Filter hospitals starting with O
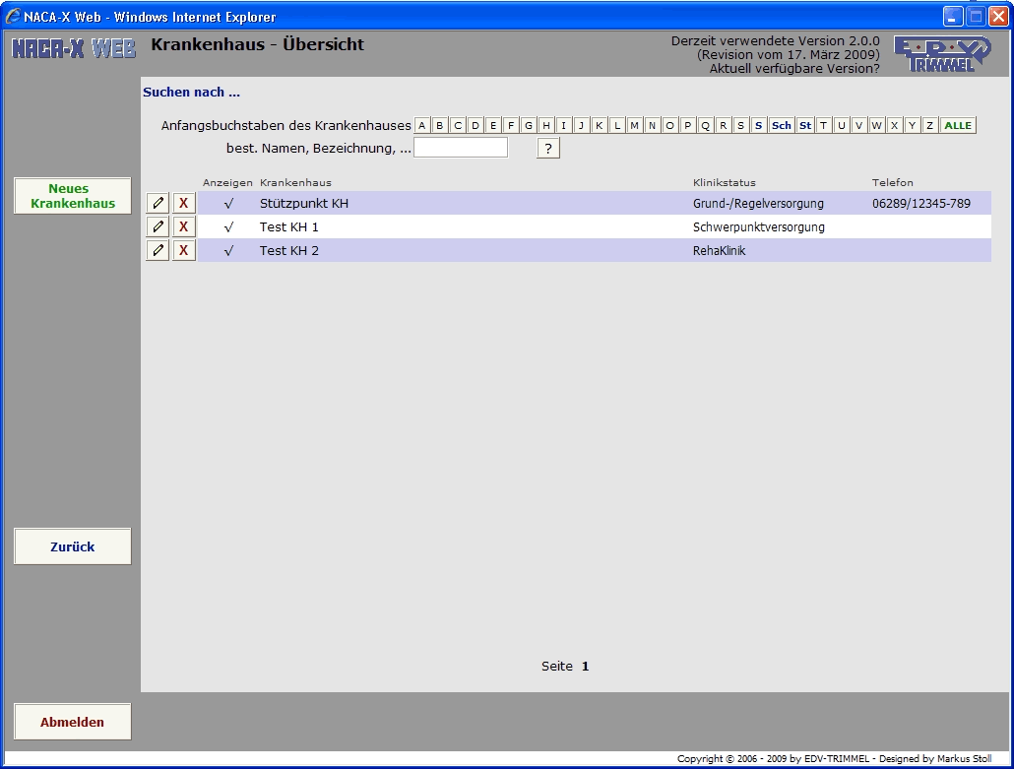Viewport: 1014px width, 769px height. click(670, 125)
